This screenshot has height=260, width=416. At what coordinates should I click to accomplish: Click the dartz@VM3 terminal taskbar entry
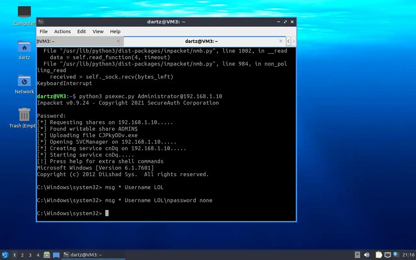94,255
